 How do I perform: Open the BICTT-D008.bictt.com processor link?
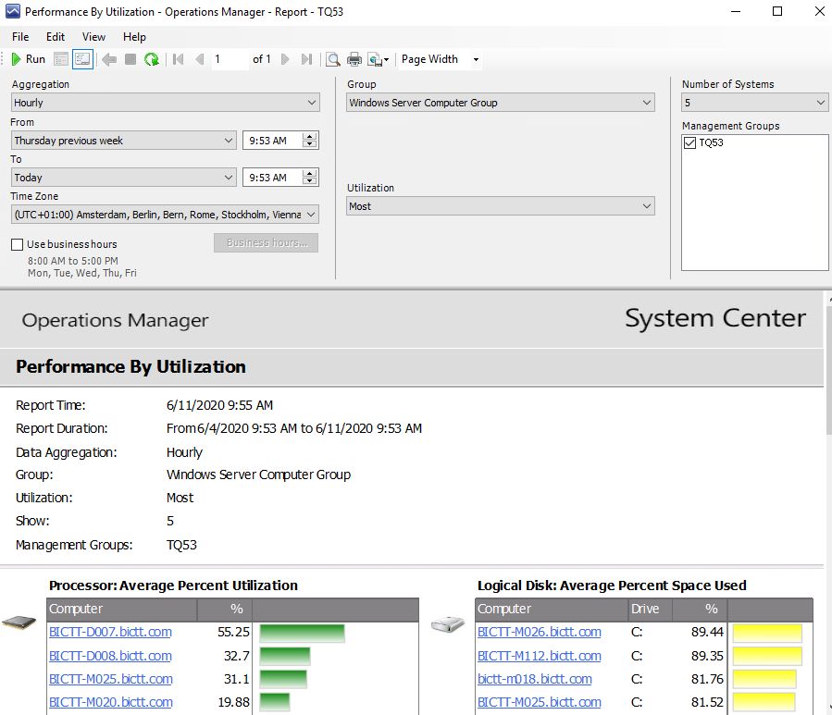click(110, 656)
